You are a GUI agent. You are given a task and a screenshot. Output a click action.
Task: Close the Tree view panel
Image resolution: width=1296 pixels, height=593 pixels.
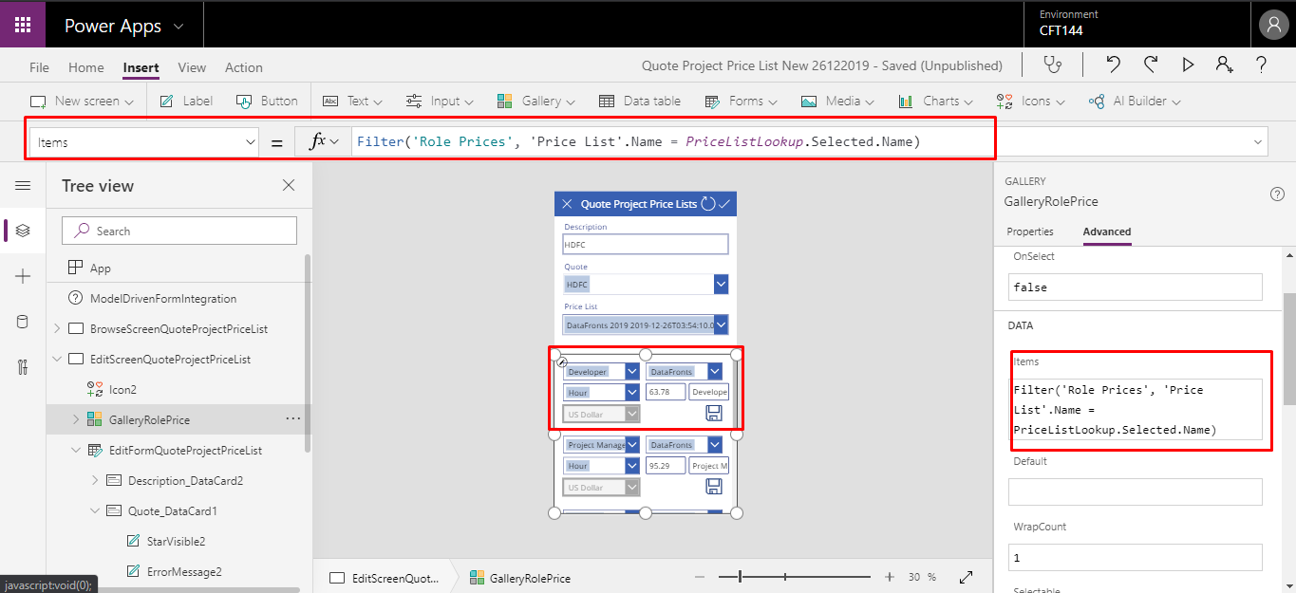tap(289, 185)
